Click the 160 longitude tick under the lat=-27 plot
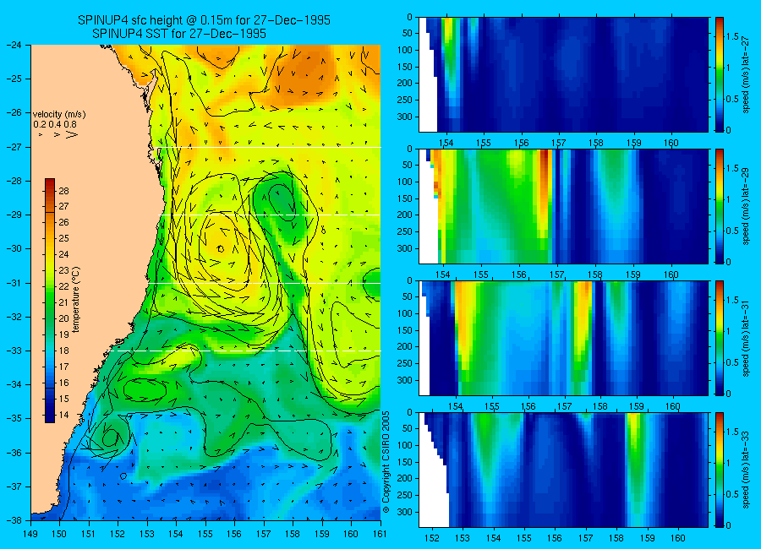 (671, 143)
